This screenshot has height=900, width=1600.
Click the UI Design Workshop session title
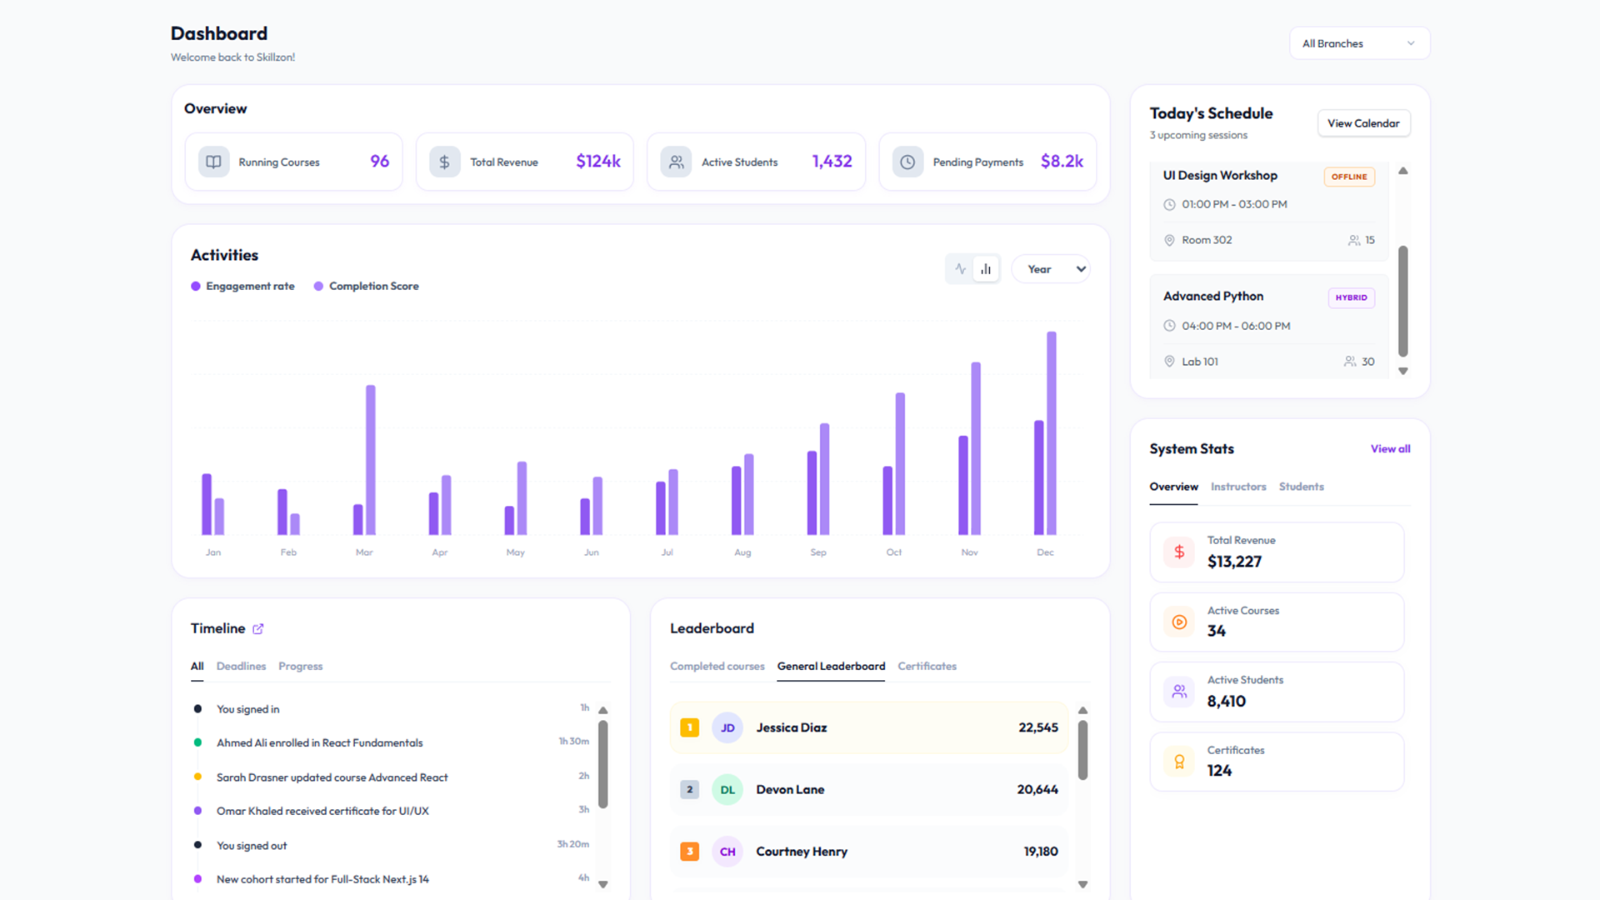tap(1220, 175)
